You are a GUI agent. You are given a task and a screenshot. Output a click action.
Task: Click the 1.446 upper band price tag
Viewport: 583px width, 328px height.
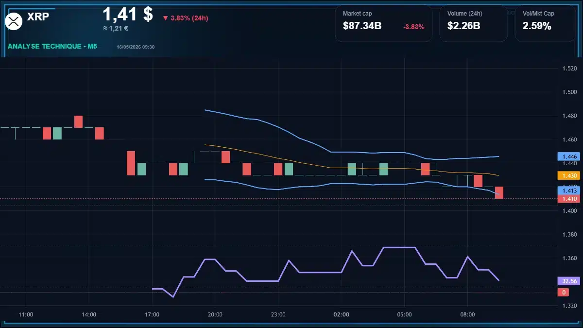coord(569,156)
